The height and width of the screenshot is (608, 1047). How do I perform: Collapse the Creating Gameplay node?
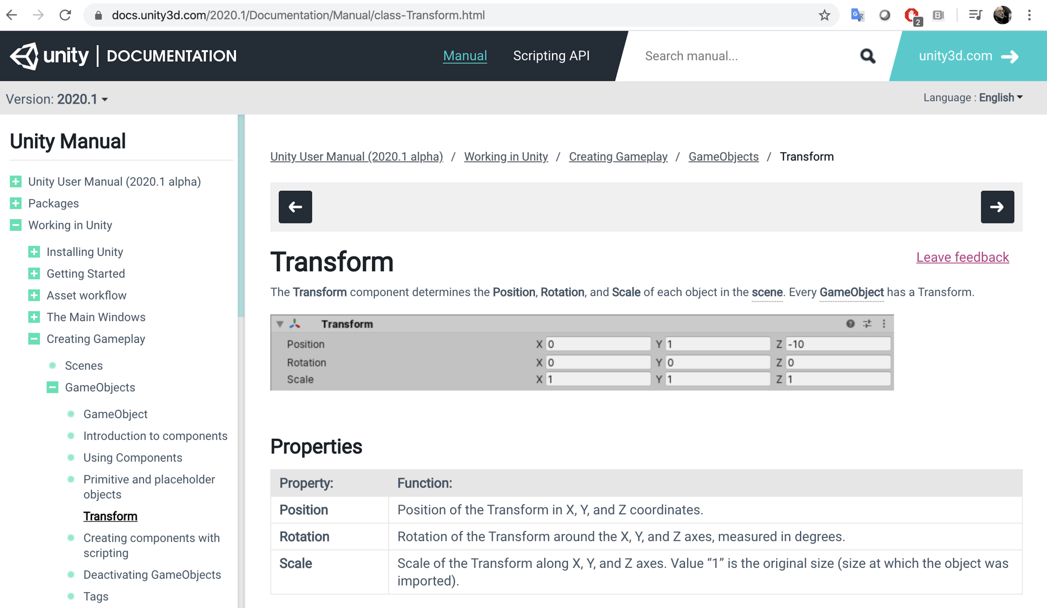[34, 339]
